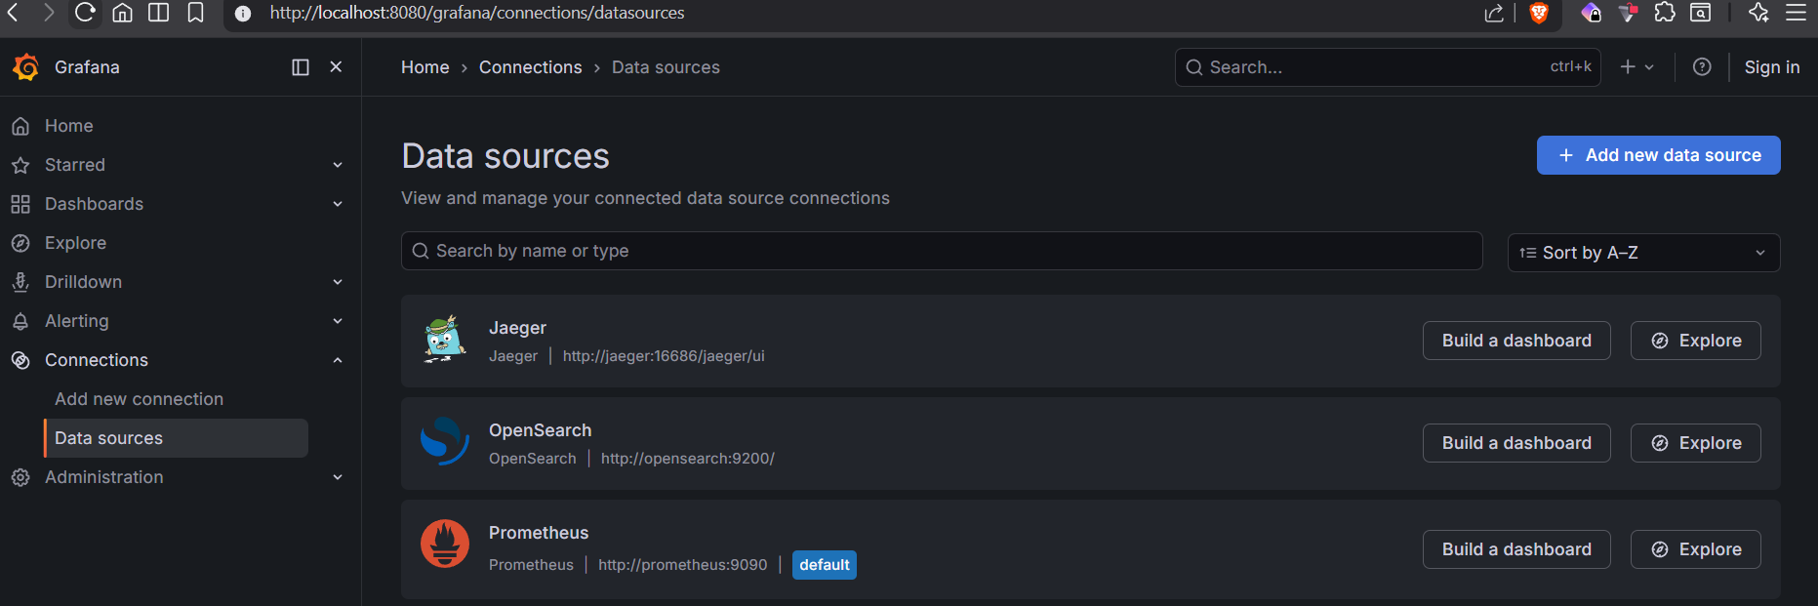Image resolution: width=1818 pixels, height=606 pixels.
Task: Click the browser address bar URL
Action: 477,13
